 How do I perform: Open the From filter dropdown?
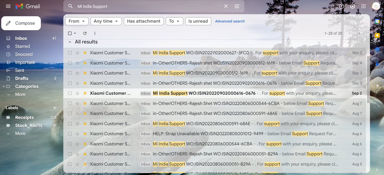coord(77,21)
